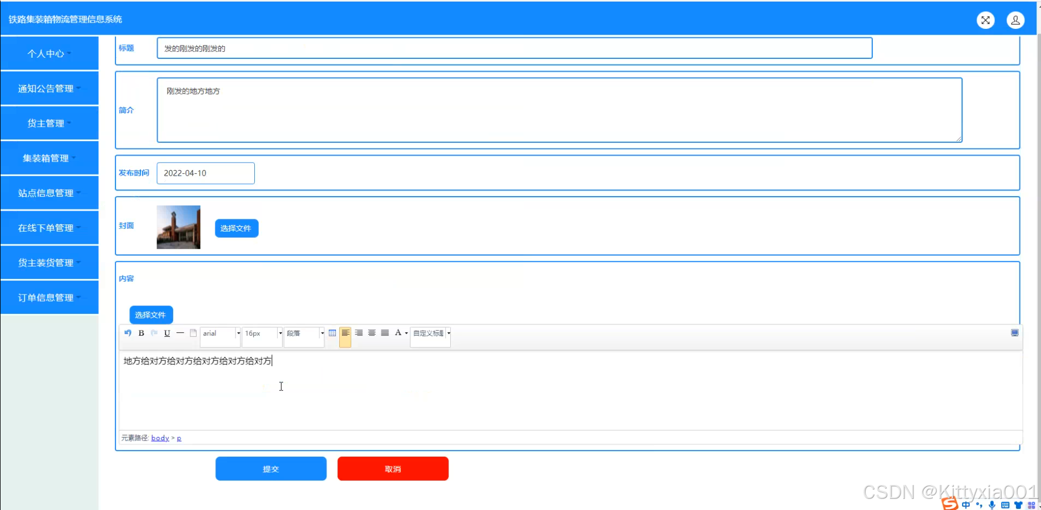This screenshot has width=1041, height=510.
Task: Click the horizontal line icon in the toolbar
Action: point(180,333)
